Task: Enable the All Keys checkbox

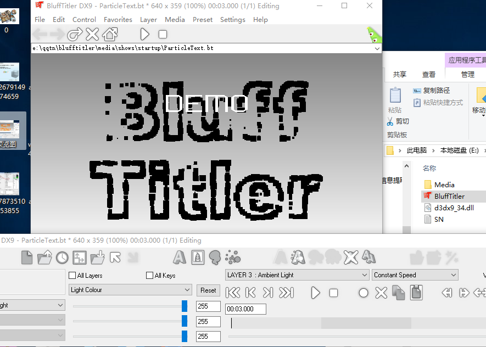Action: point(150,276)
